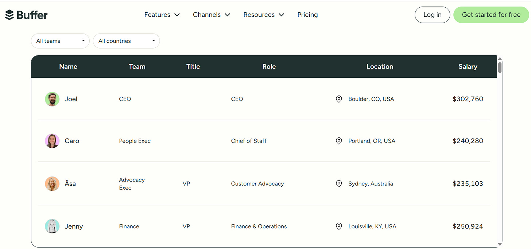Click the Name column header
531x249 pixels.
pyautogui.click(x=68, y=67)
